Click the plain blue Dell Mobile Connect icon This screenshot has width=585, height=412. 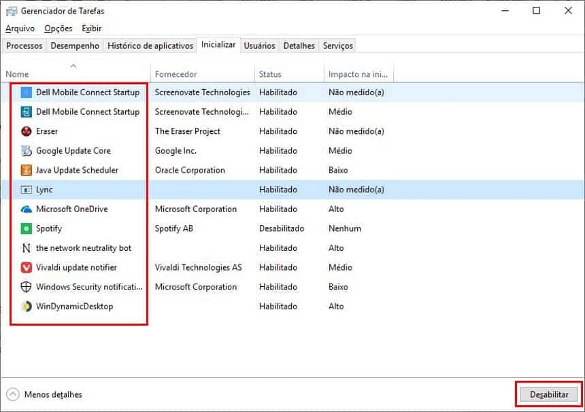tap(26, 92)
